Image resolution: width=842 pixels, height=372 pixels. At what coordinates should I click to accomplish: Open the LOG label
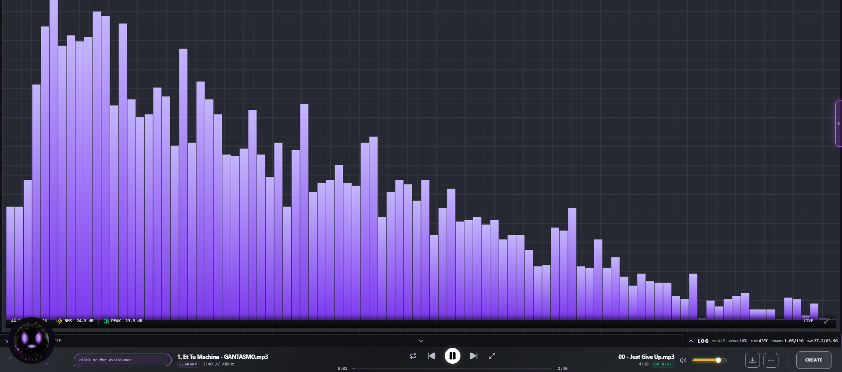[x=703, y=341]
